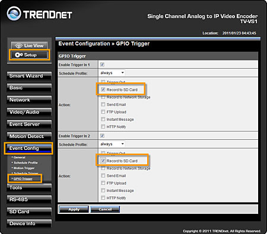Image resolution: width=267 pixels, height=234 pixels.
Task: Open Trigger In 2 Schedule Profile dropdown
Action: coord(112,144)
